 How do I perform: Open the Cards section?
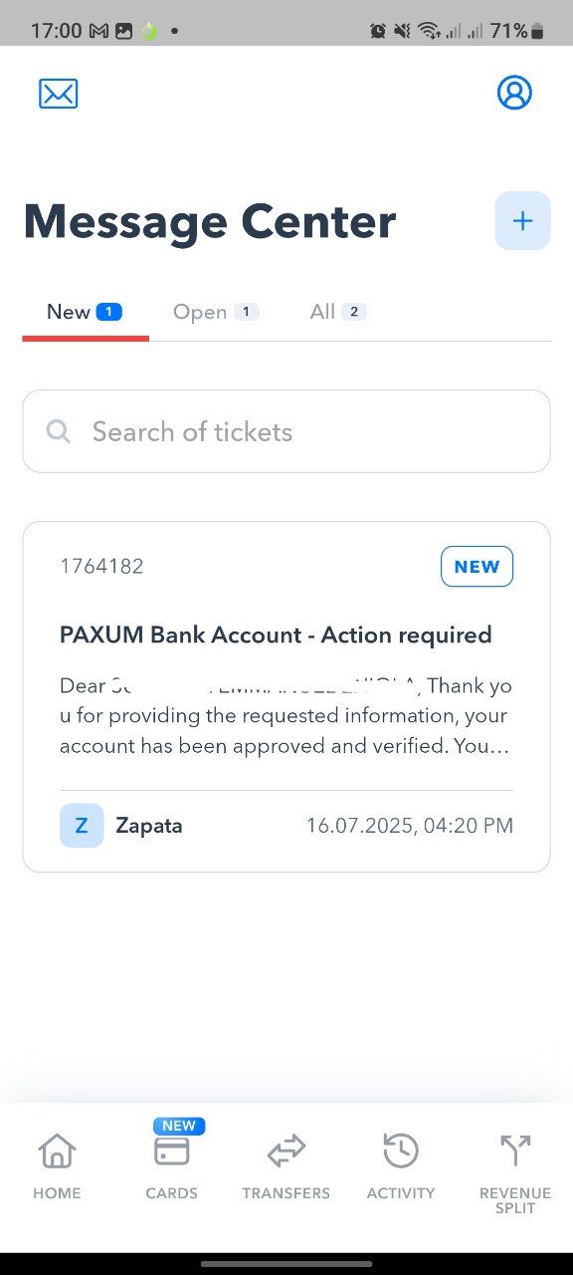coord(171,1166)
